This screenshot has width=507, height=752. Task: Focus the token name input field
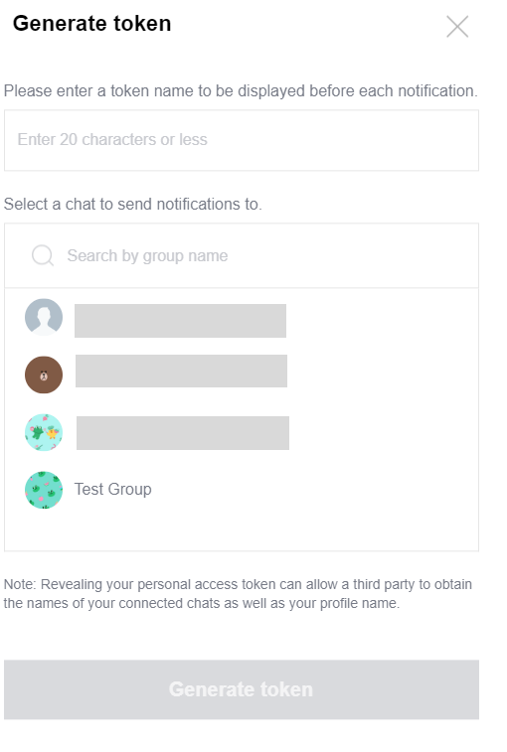(242, 140)
